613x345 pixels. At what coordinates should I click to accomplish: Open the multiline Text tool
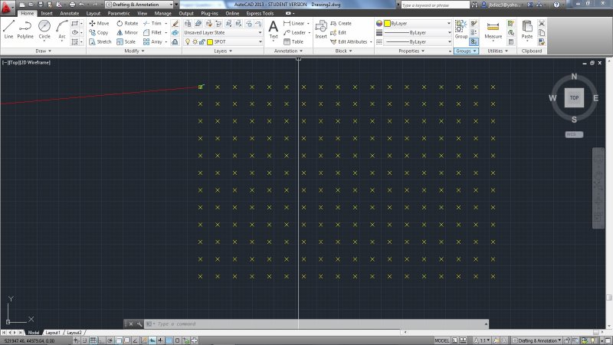[274, 30]
